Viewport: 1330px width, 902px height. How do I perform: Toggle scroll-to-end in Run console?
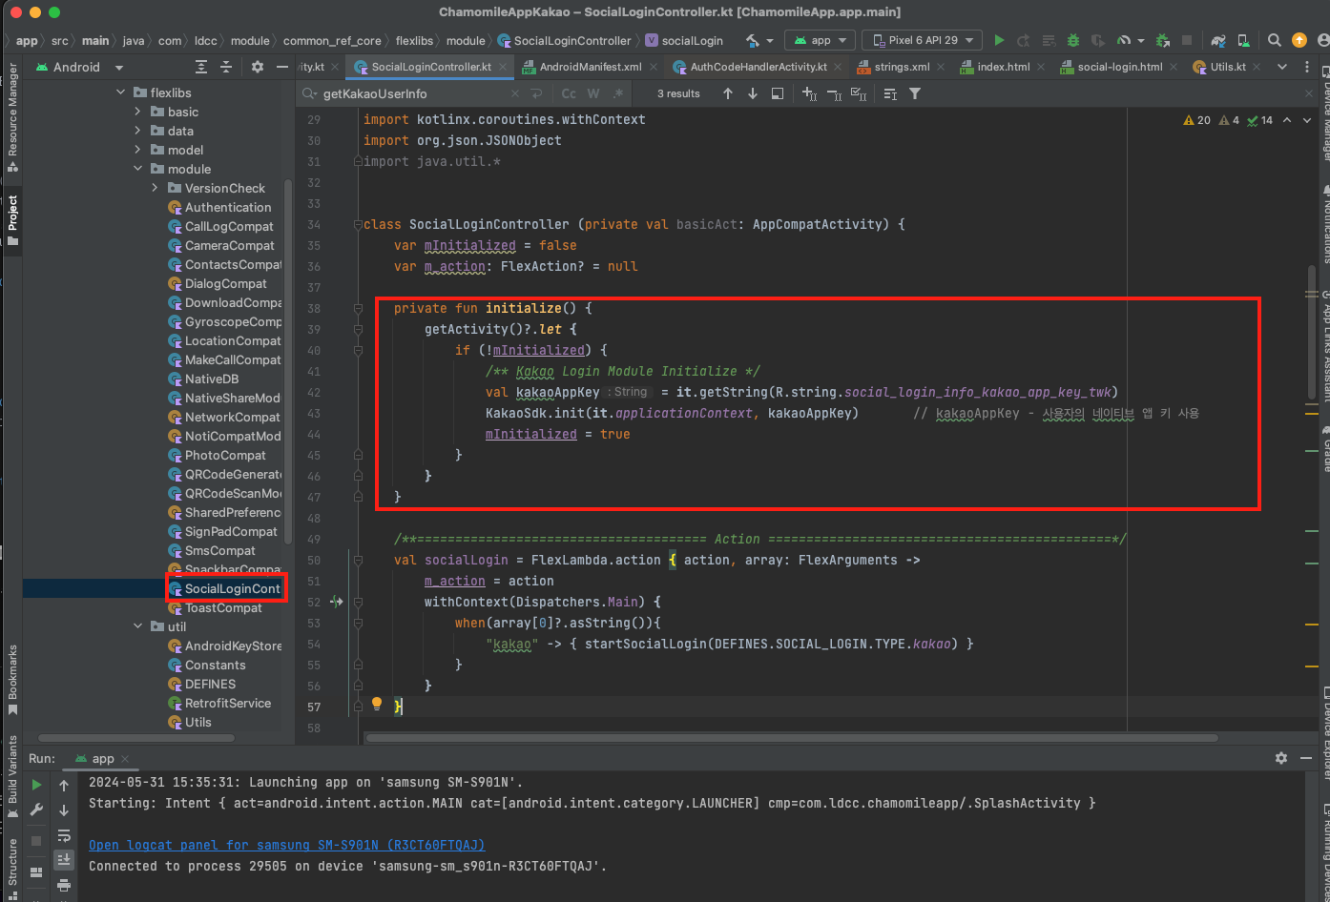point(64,859)
